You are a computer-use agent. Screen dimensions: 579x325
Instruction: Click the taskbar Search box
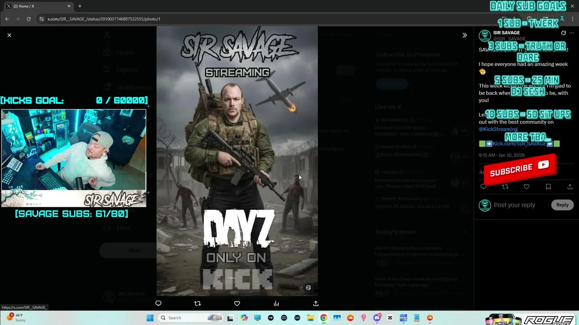(x=191, y=318)
